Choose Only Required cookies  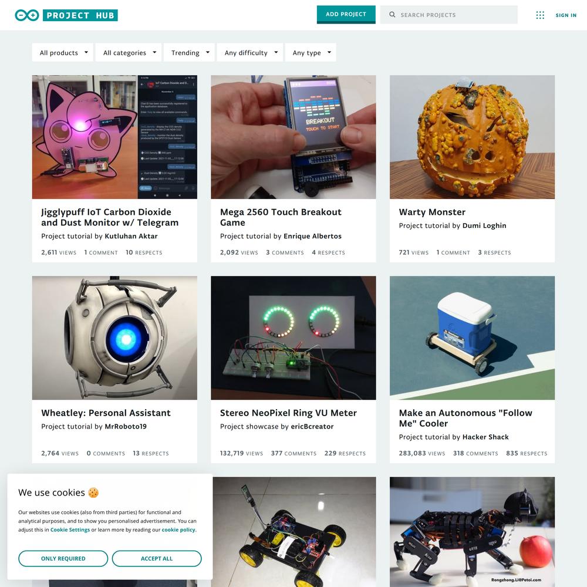pyautogui.click(x=63, y=559)
